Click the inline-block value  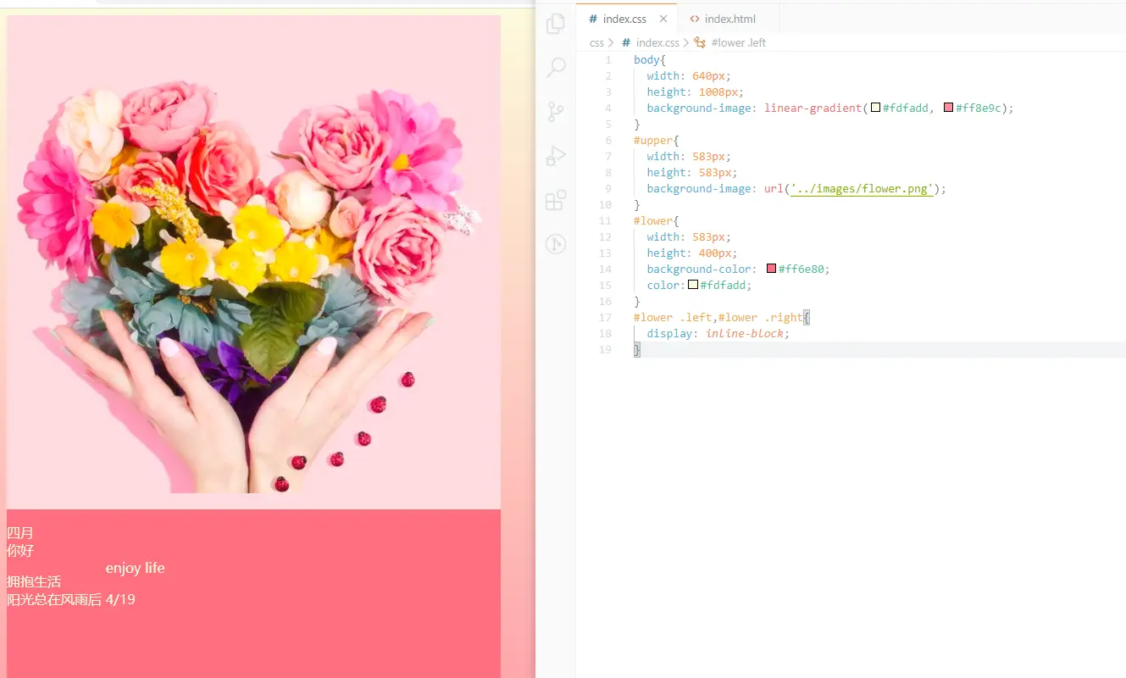(x=744, y=334)
